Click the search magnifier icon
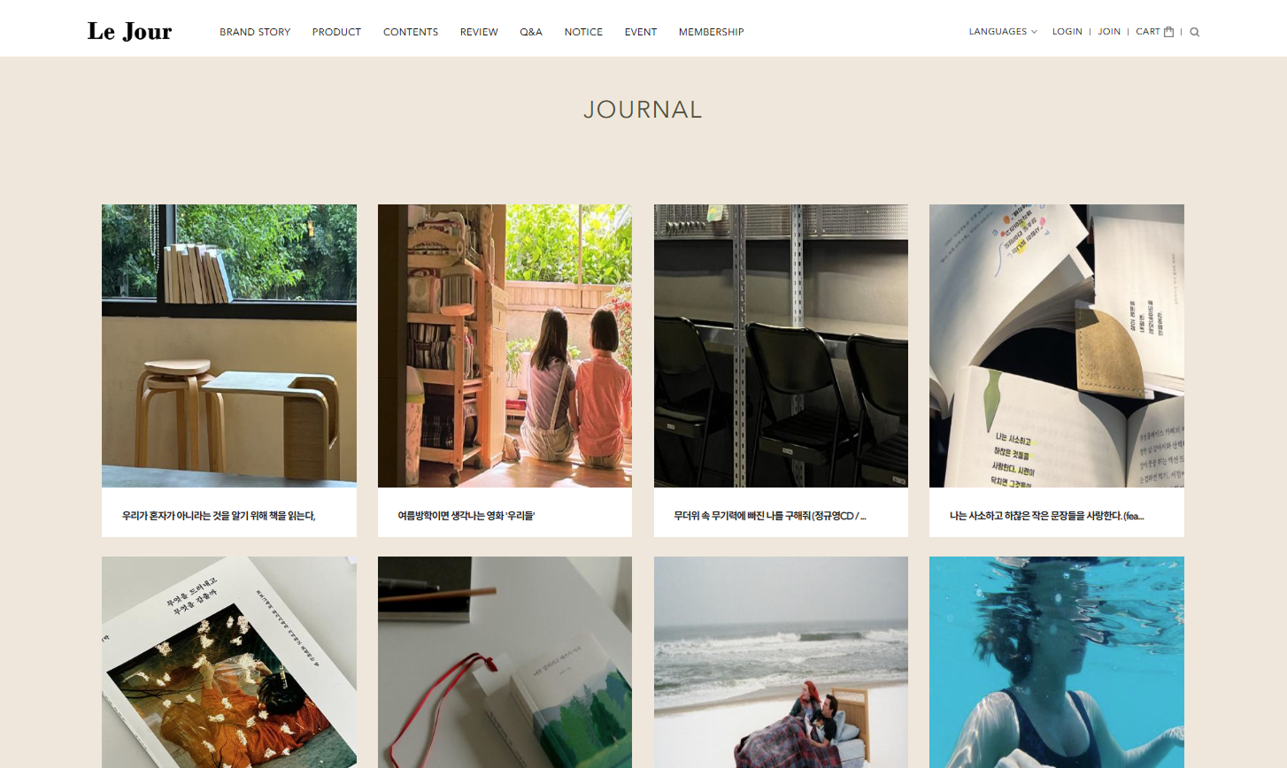This screenshot has width=1287, height=768. tap(1195, 32)
